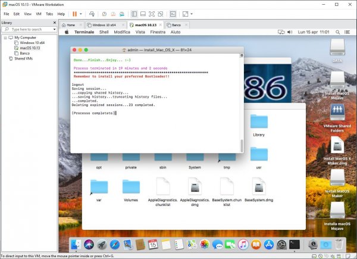Open the Aiuto menu
357x259 pixels.
[x=176, y=32]
